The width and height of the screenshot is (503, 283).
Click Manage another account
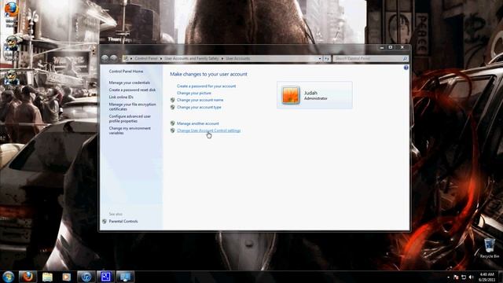tap(197, 123)
